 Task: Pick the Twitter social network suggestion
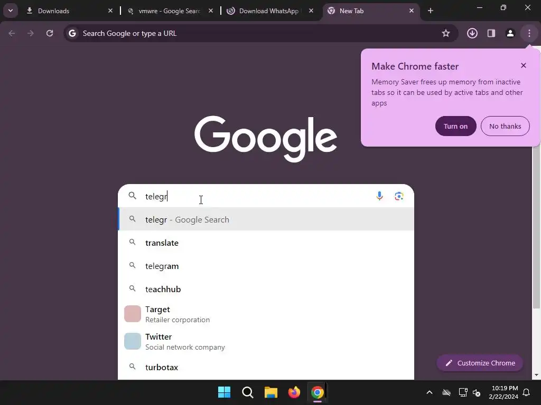click(x=266, y=341)
